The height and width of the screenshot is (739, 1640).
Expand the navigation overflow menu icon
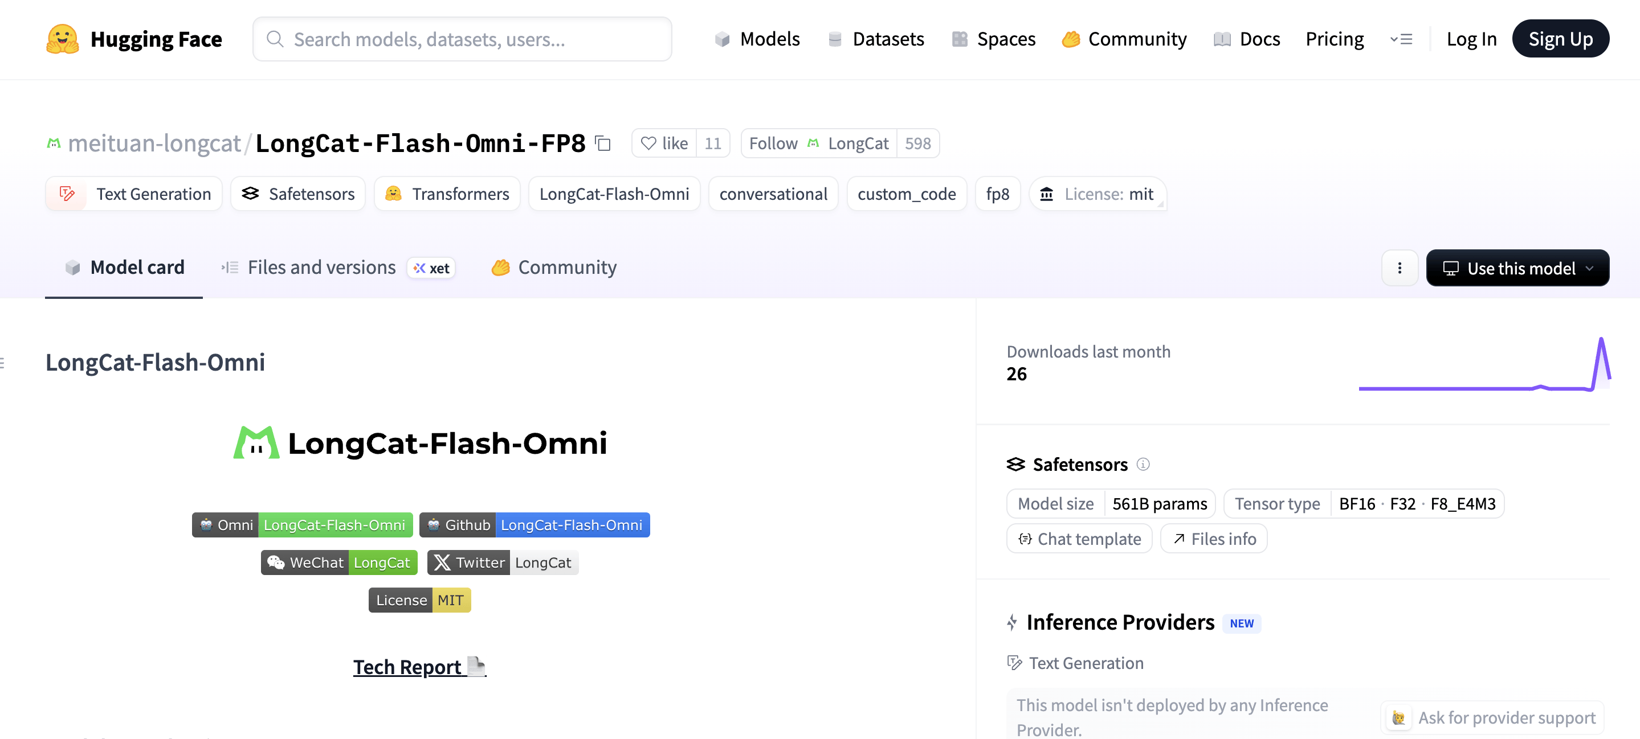1401,39
